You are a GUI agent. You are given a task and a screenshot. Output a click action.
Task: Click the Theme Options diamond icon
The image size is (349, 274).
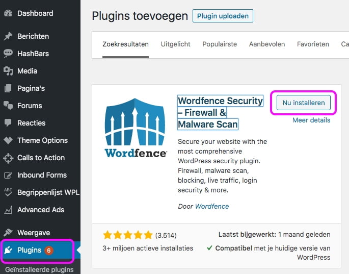coord(8,140)
